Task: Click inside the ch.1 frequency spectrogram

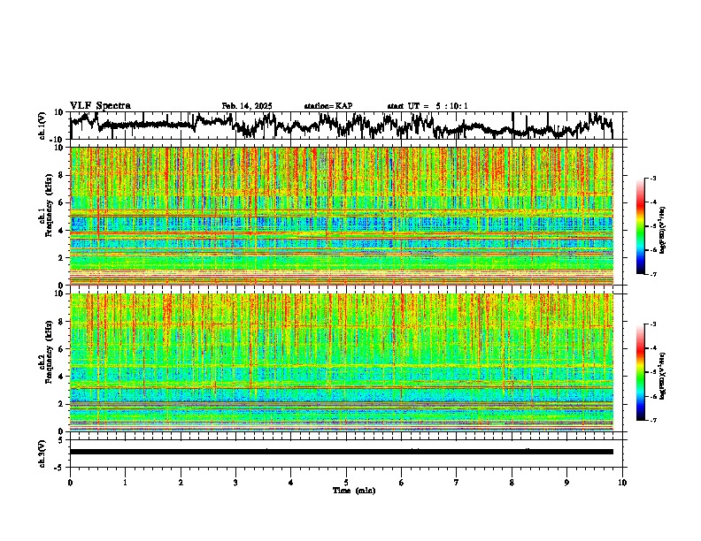Action: point(342,216)
